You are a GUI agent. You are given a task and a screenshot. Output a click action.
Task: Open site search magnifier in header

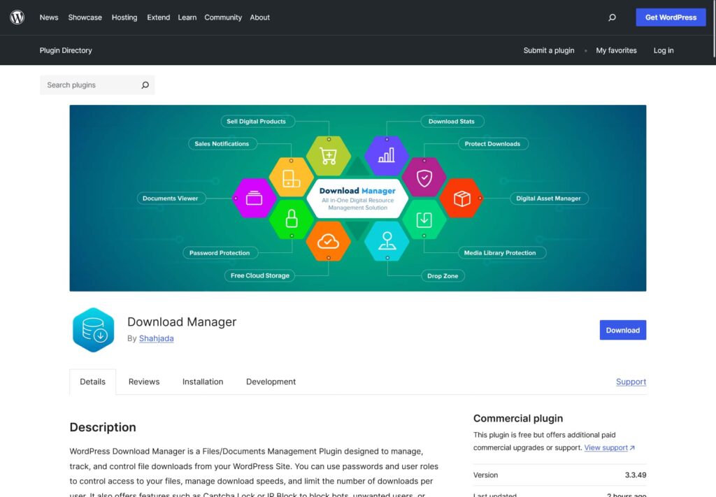click(x=612, y=17)
